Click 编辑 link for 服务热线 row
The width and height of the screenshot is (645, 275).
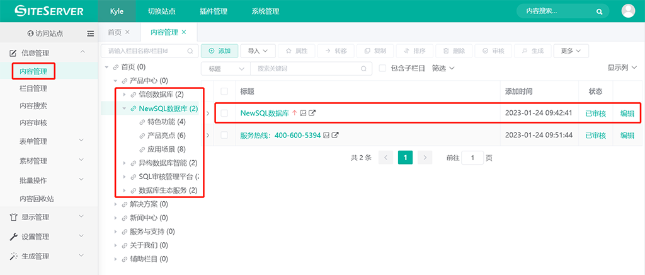(627, 135)
